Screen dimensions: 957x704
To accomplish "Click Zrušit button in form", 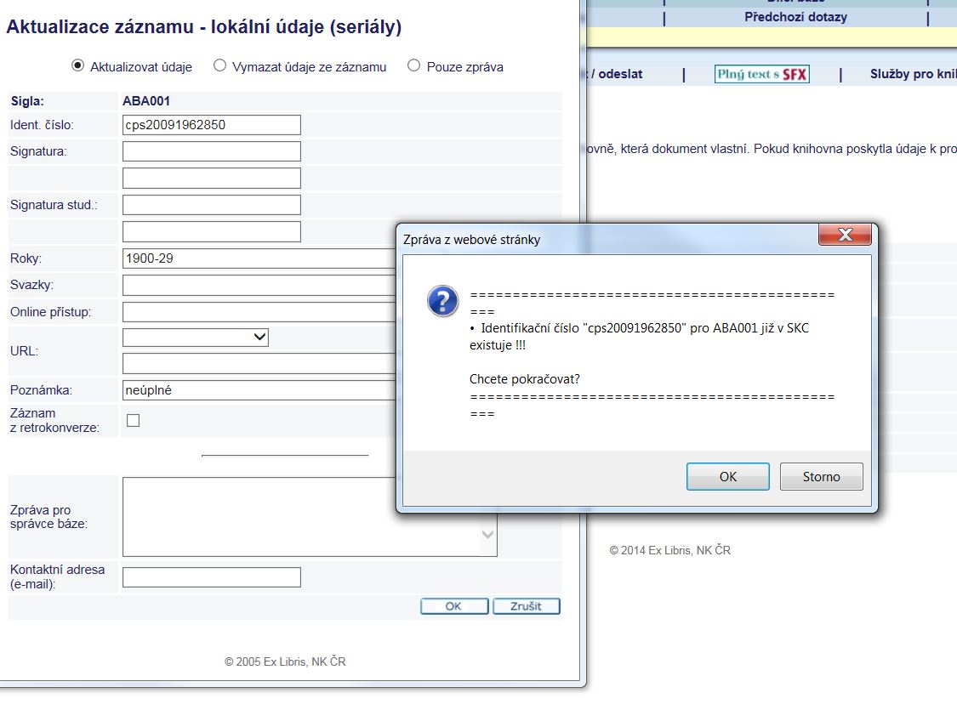I will pyautogui.click(x=526, y=606).
